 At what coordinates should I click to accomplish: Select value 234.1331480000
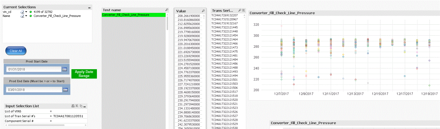tap(189, 108)
